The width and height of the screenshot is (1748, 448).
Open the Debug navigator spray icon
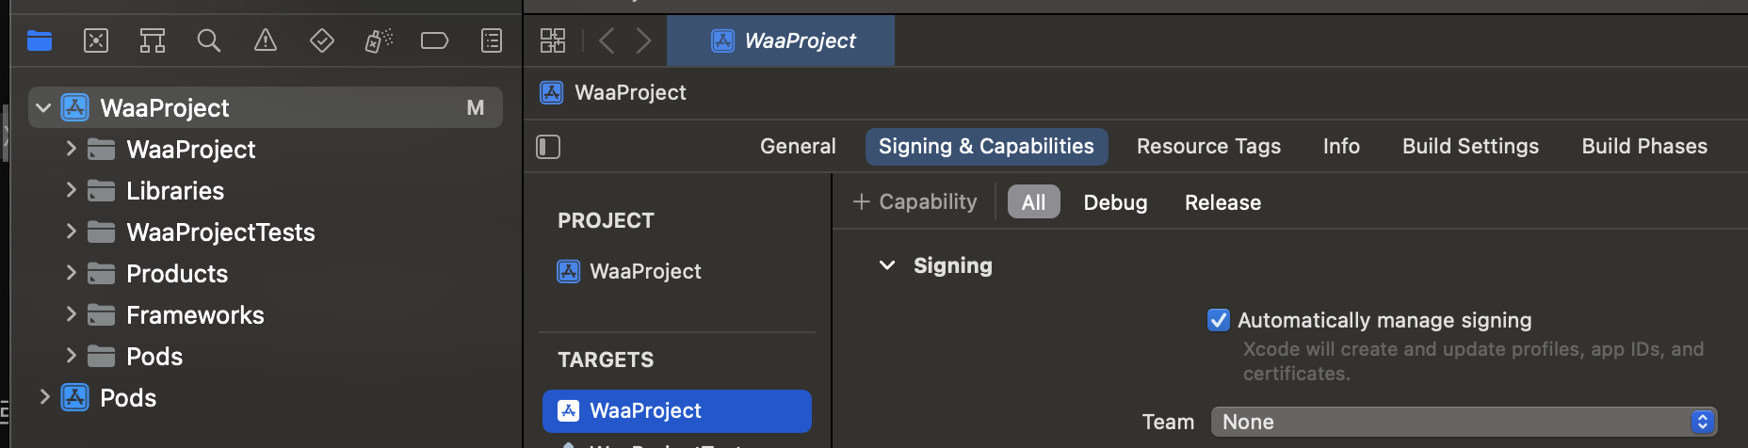coord(379,40)
